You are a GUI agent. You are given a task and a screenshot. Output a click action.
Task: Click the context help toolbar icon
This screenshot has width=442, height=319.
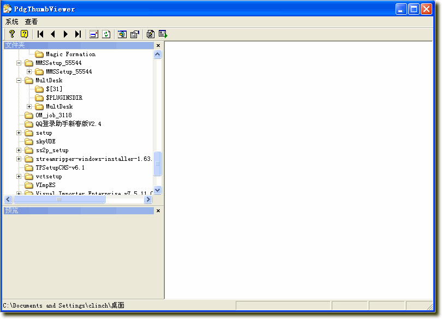pyautogui.click(x=25, y=33)
